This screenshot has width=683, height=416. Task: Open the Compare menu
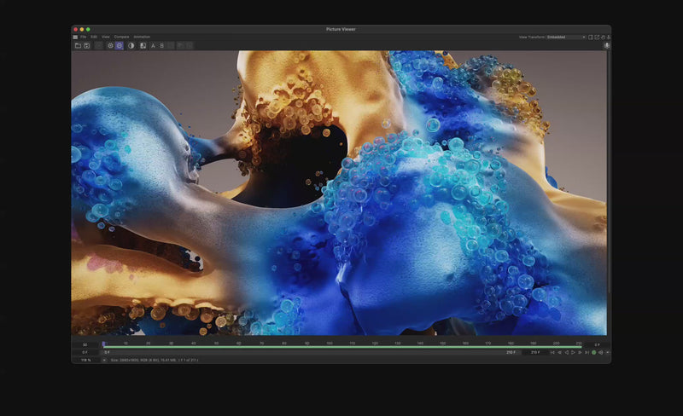[x=122, y=37]
